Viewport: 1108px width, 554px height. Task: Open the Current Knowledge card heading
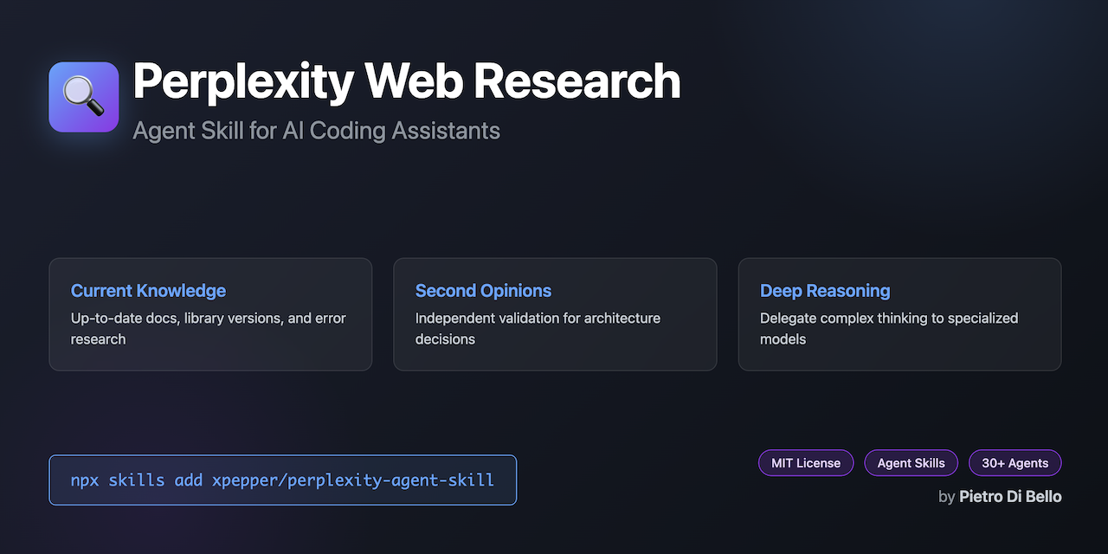(148, 291)
